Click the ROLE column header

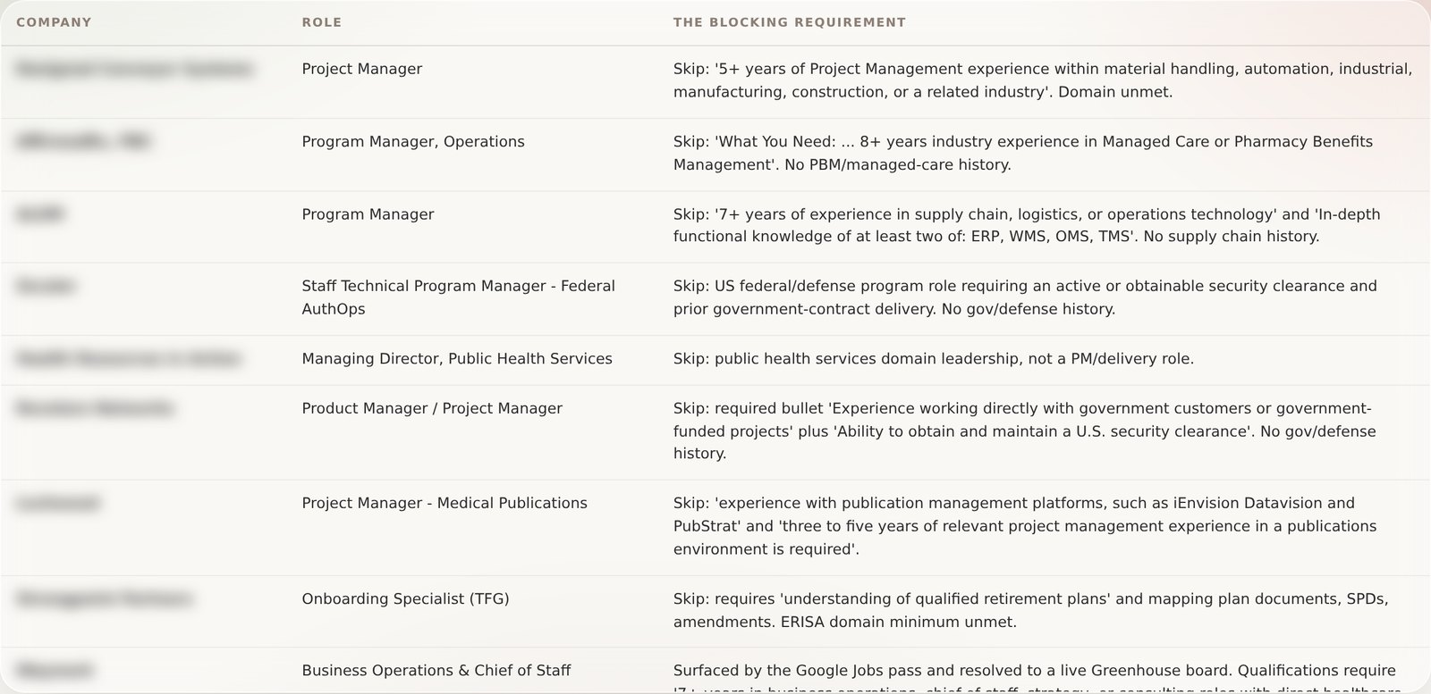[322, 22]
